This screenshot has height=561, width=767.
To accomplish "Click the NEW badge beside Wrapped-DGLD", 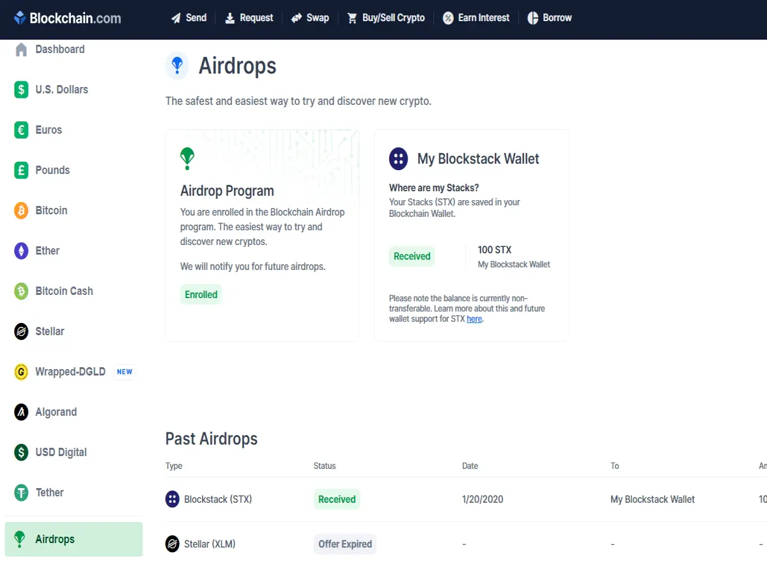I will point(125,372).
